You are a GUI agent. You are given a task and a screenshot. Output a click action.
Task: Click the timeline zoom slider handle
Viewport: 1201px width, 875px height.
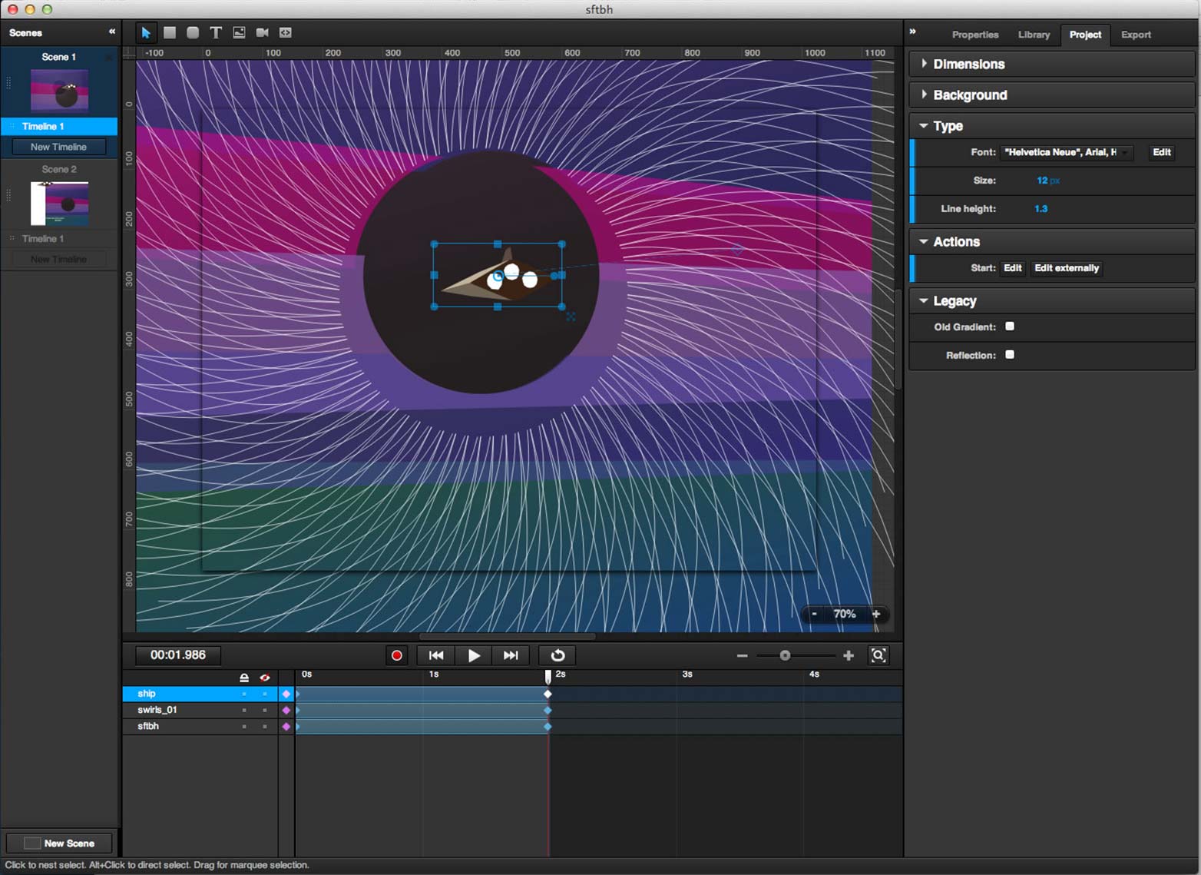(x=785, y=655)
